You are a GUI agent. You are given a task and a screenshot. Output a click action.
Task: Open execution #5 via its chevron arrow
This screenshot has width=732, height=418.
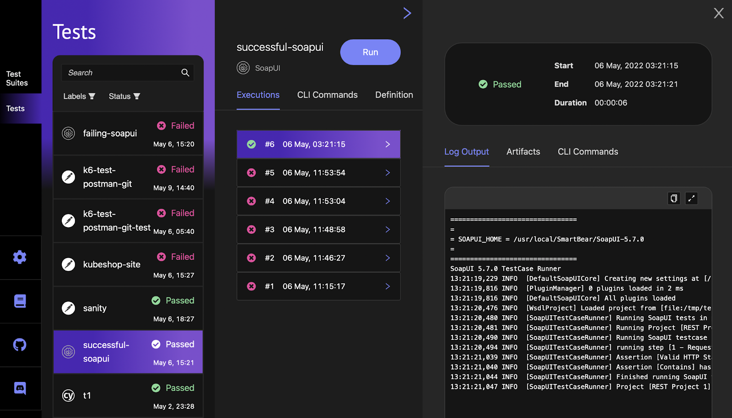pyautogui.click(x=388, y=173)
